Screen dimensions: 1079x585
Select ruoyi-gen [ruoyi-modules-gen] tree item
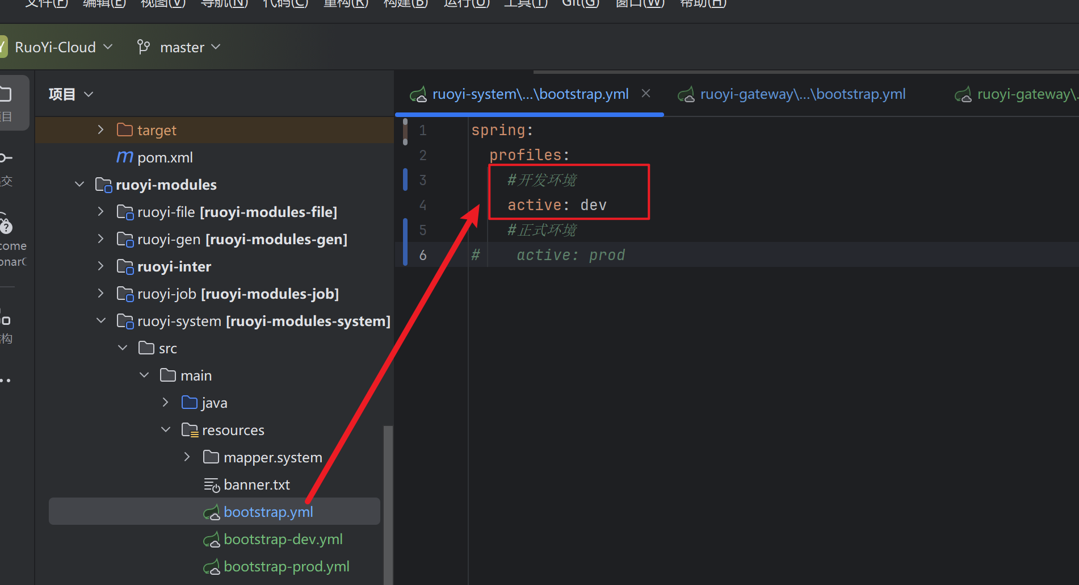tap(242, 239)
